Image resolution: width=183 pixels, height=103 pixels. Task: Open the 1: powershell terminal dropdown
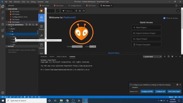click(x=152, y=57)
